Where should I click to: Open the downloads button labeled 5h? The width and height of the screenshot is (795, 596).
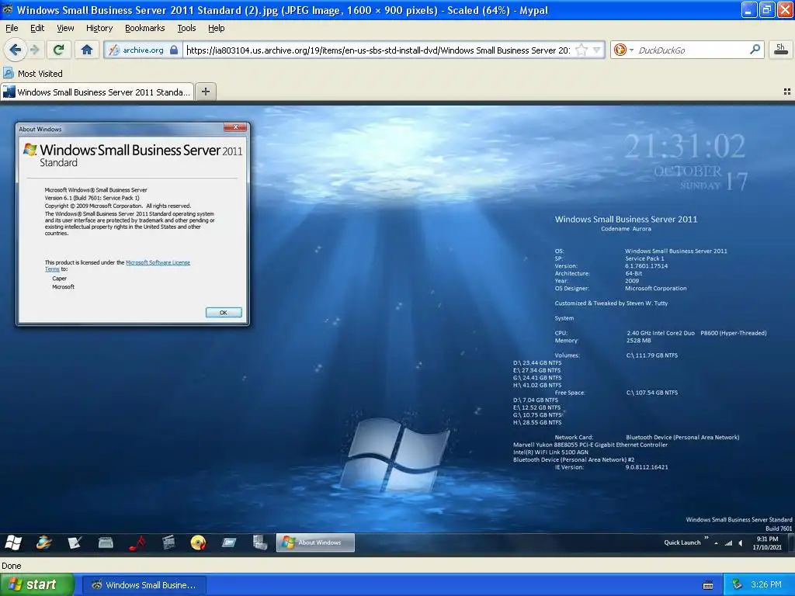click(780, 50)
